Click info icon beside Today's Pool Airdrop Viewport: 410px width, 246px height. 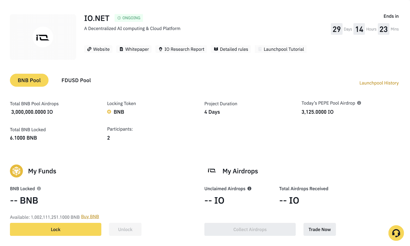point(359,103)
